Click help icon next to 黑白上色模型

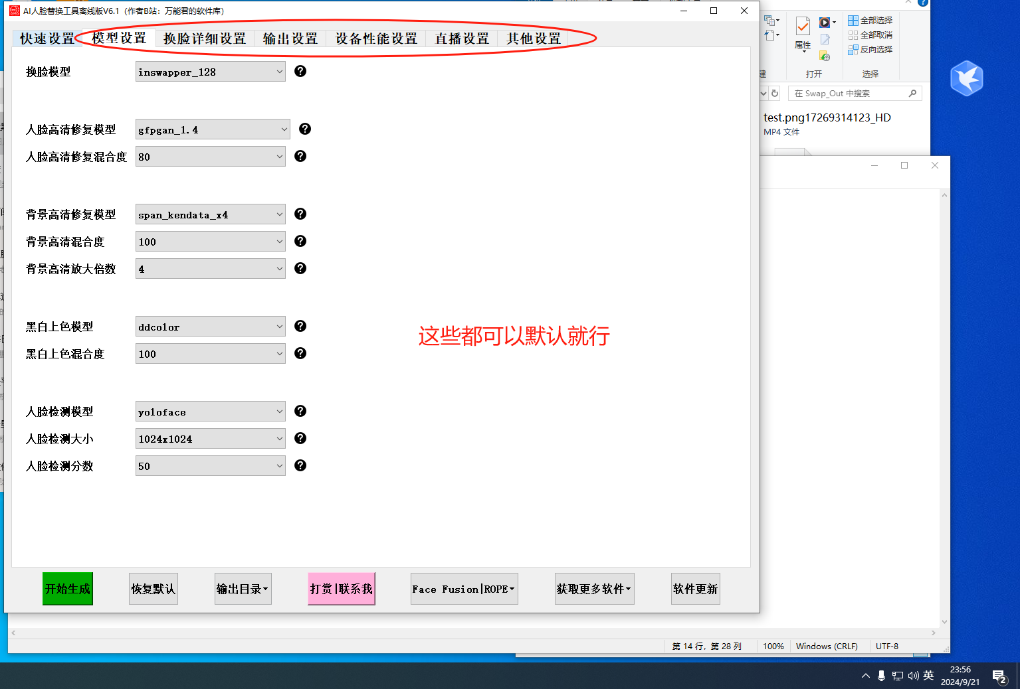pos(300,326)
